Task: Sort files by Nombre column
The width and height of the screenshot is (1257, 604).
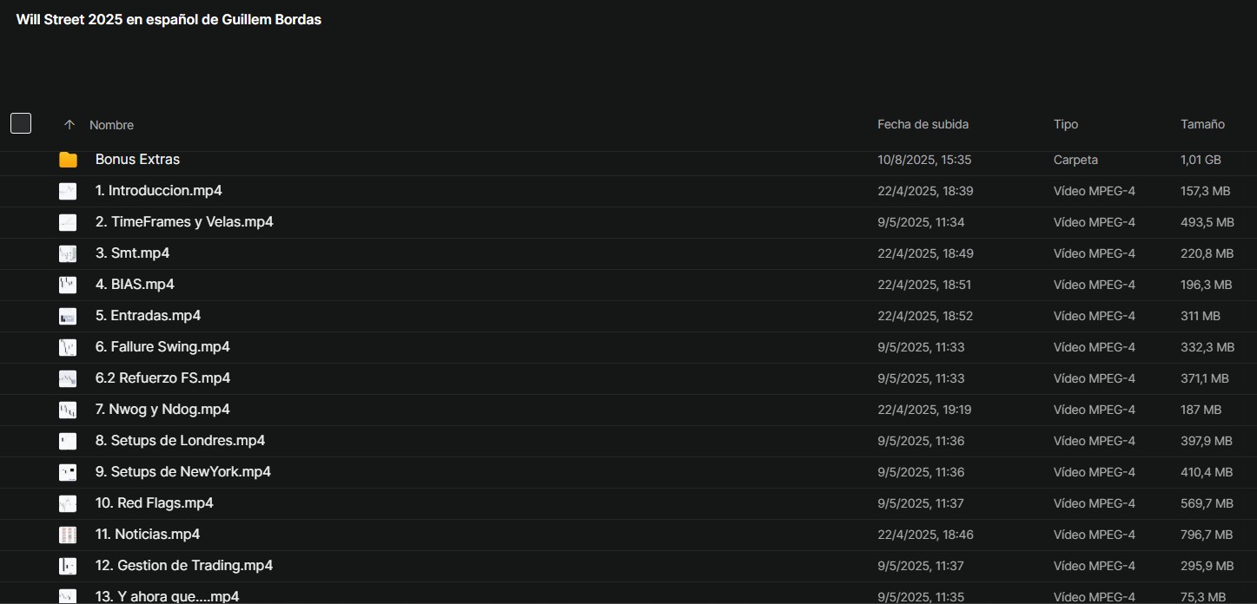Action: coord(111,125)
